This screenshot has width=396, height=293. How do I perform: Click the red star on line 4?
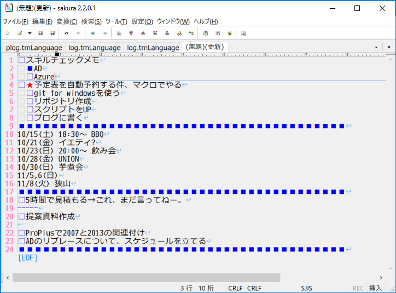(30, 85)
